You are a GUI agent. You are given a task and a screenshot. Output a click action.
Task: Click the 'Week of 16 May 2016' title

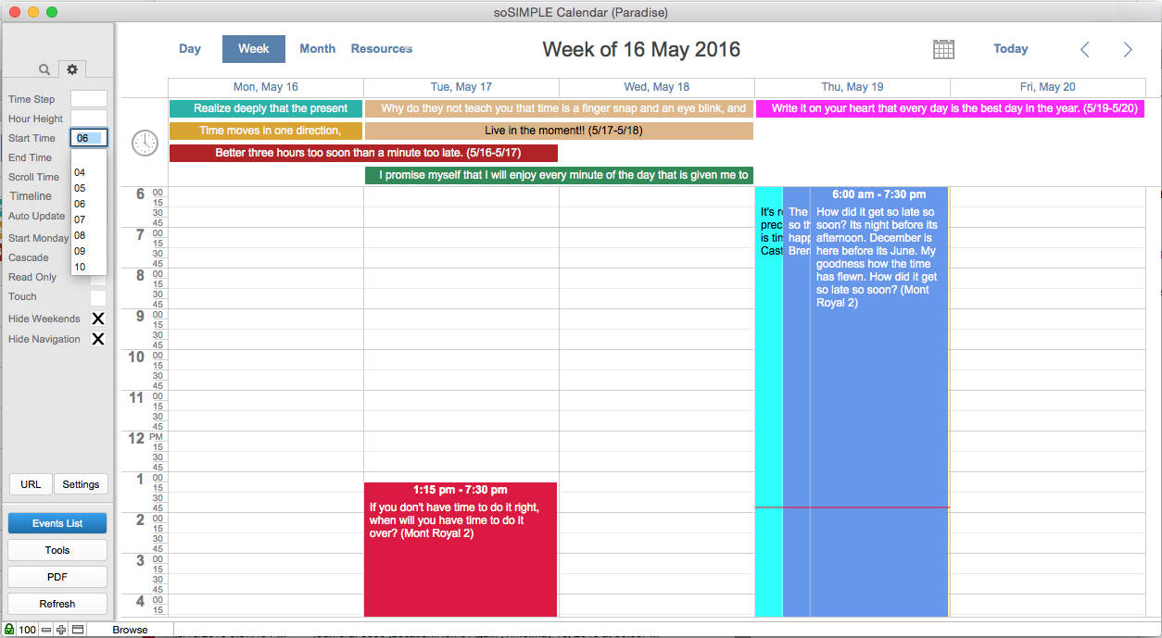[641, 49]
